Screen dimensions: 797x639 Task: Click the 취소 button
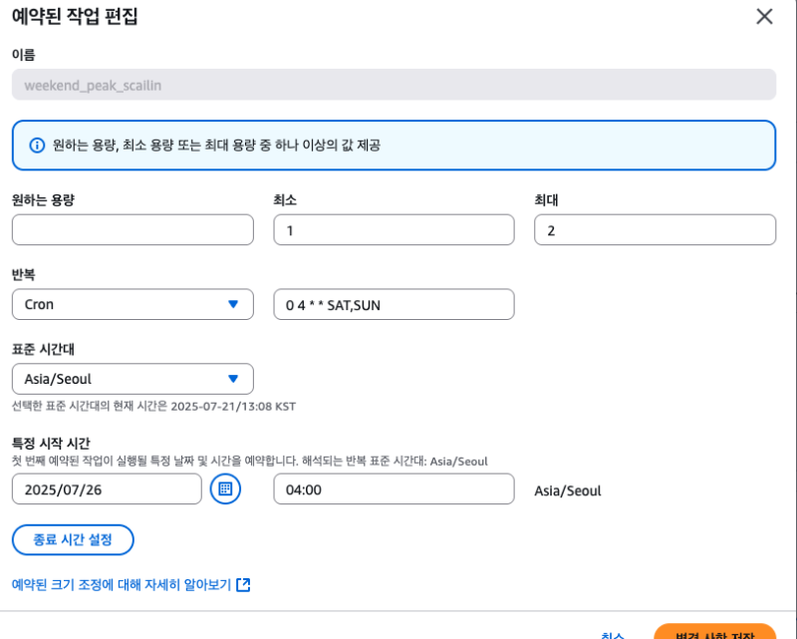coord(613,634)
